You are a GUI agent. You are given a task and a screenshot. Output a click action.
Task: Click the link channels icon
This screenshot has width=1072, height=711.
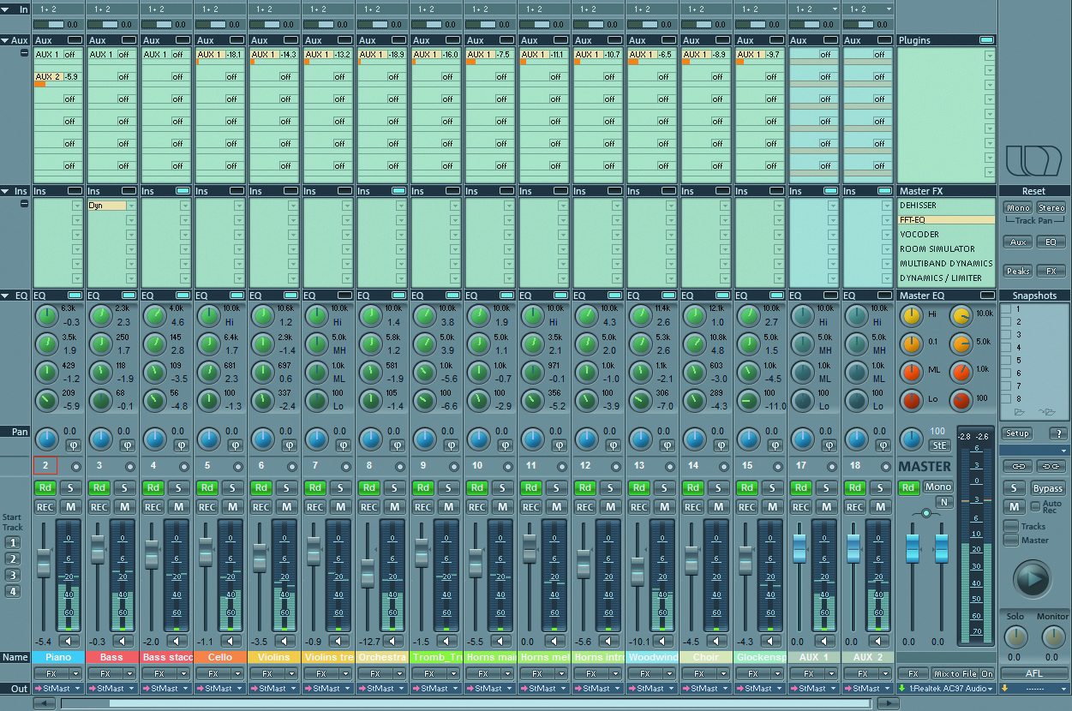click(x=1017, y=465)
